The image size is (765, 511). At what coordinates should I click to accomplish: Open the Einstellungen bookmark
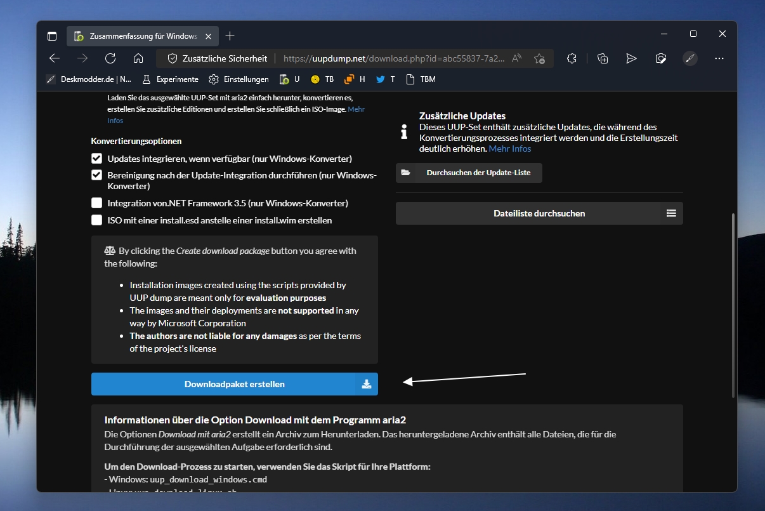coord(239,79)
